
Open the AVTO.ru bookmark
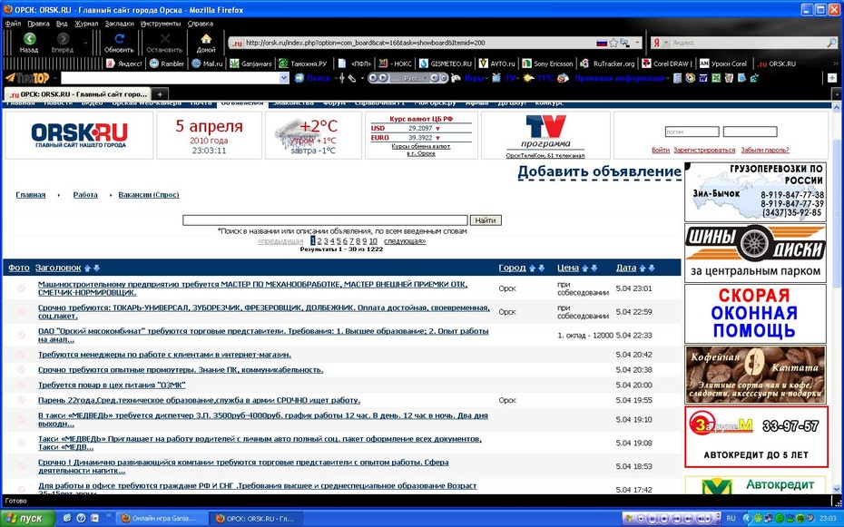coord(496,63)
